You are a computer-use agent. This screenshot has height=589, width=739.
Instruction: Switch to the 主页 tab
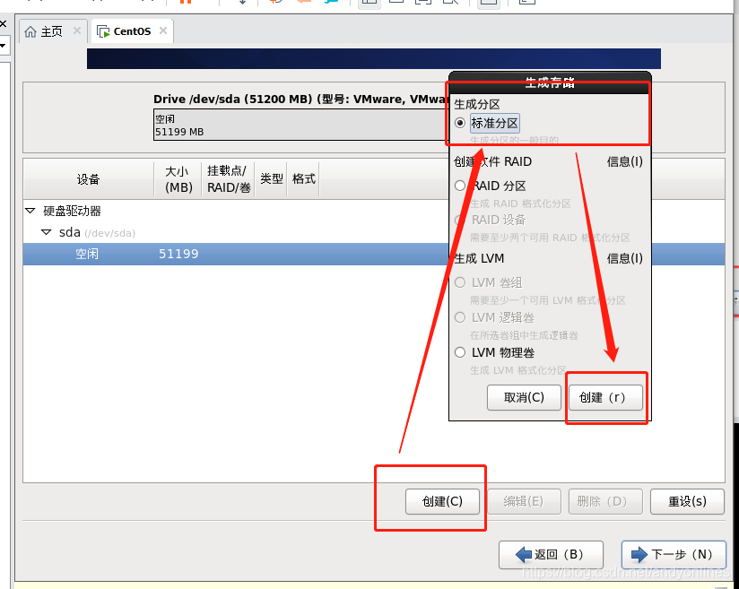pyautogui.click(x=52, y=31)
